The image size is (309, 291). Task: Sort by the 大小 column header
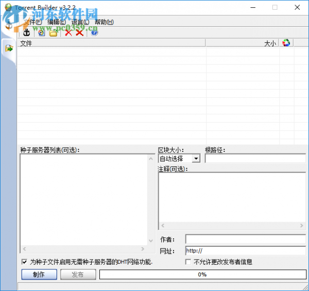[x=242, y=43]
